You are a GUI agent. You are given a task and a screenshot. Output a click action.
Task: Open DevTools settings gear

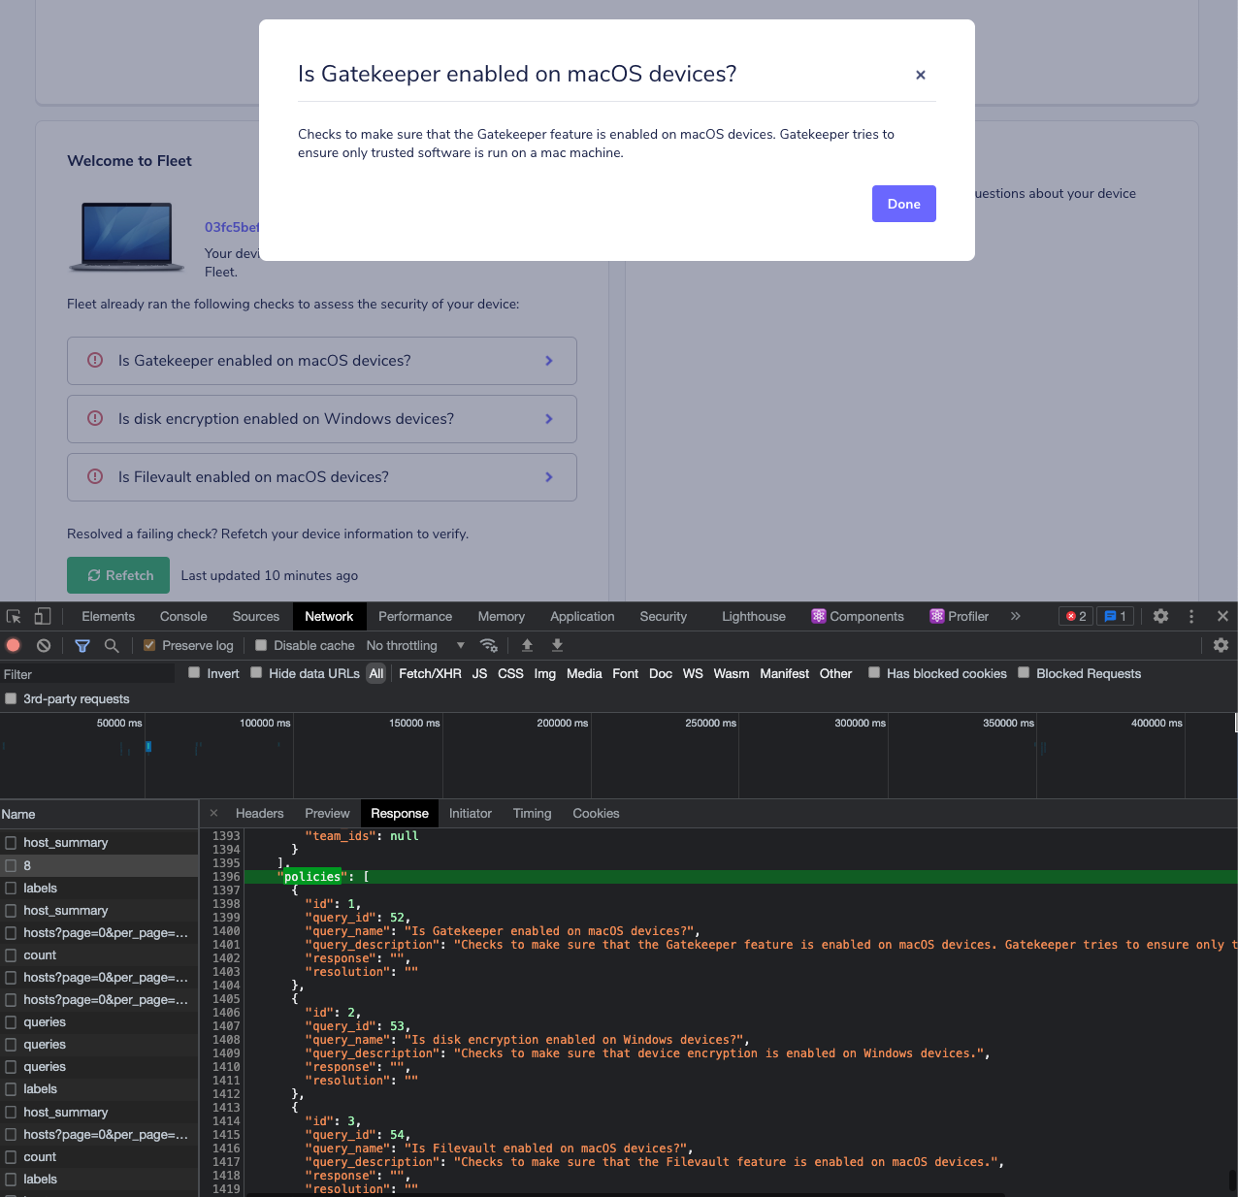[x=1160, y=616]
